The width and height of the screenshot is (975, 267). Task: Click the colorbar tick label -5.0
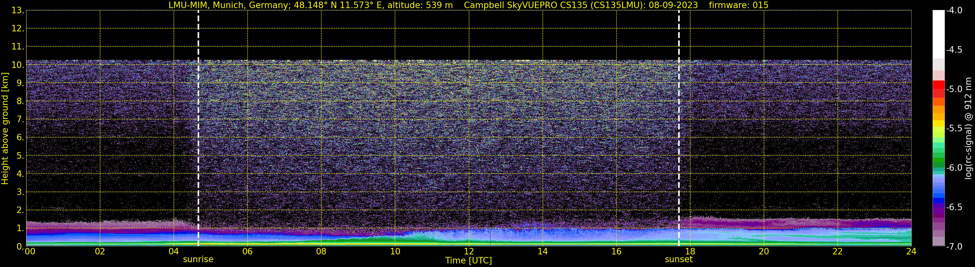click(954, 89)
